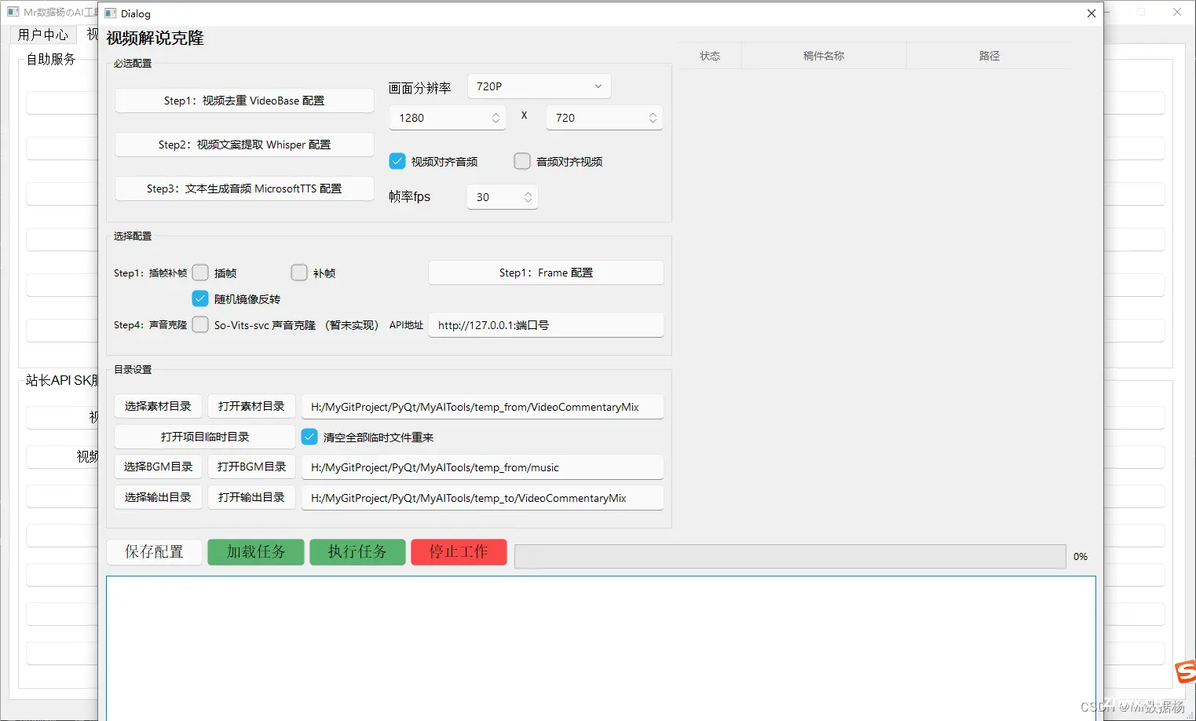Open Step1 VideoBase 配置 button
Image resolution: width=1196 pixels, height=721 pixels.
point(244,101)
